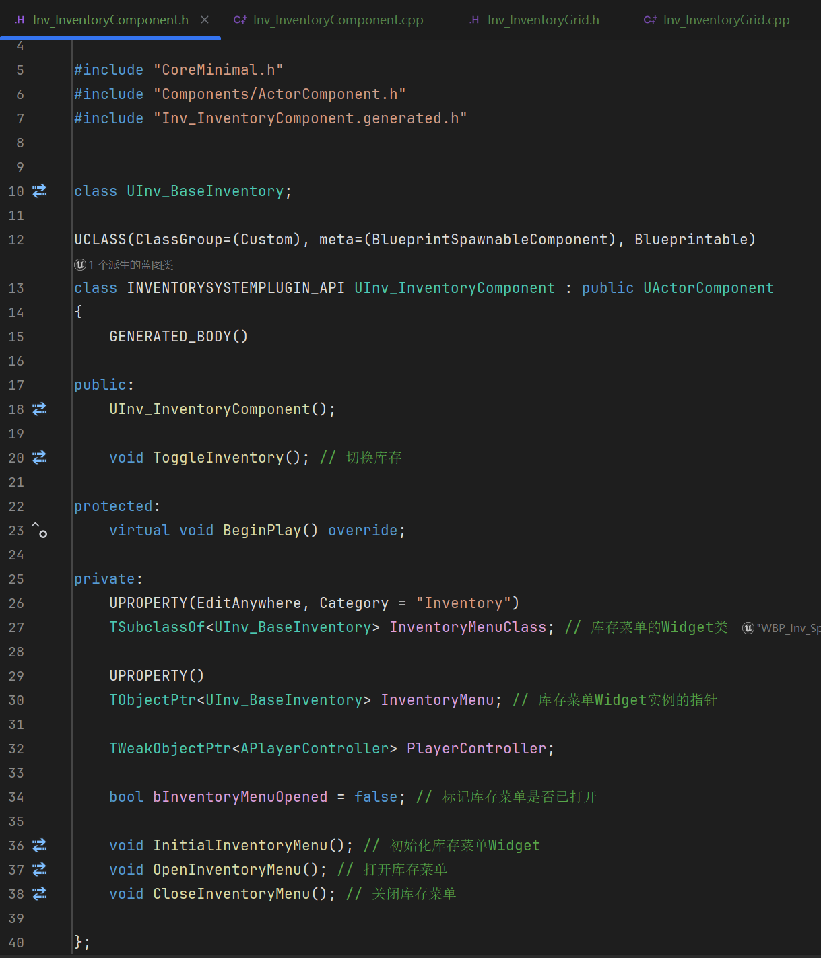The height and width of the screenshot is (958, 821).
Task: Close the Inv_InventoryComponent.h tab
Action: pos(205,20)
